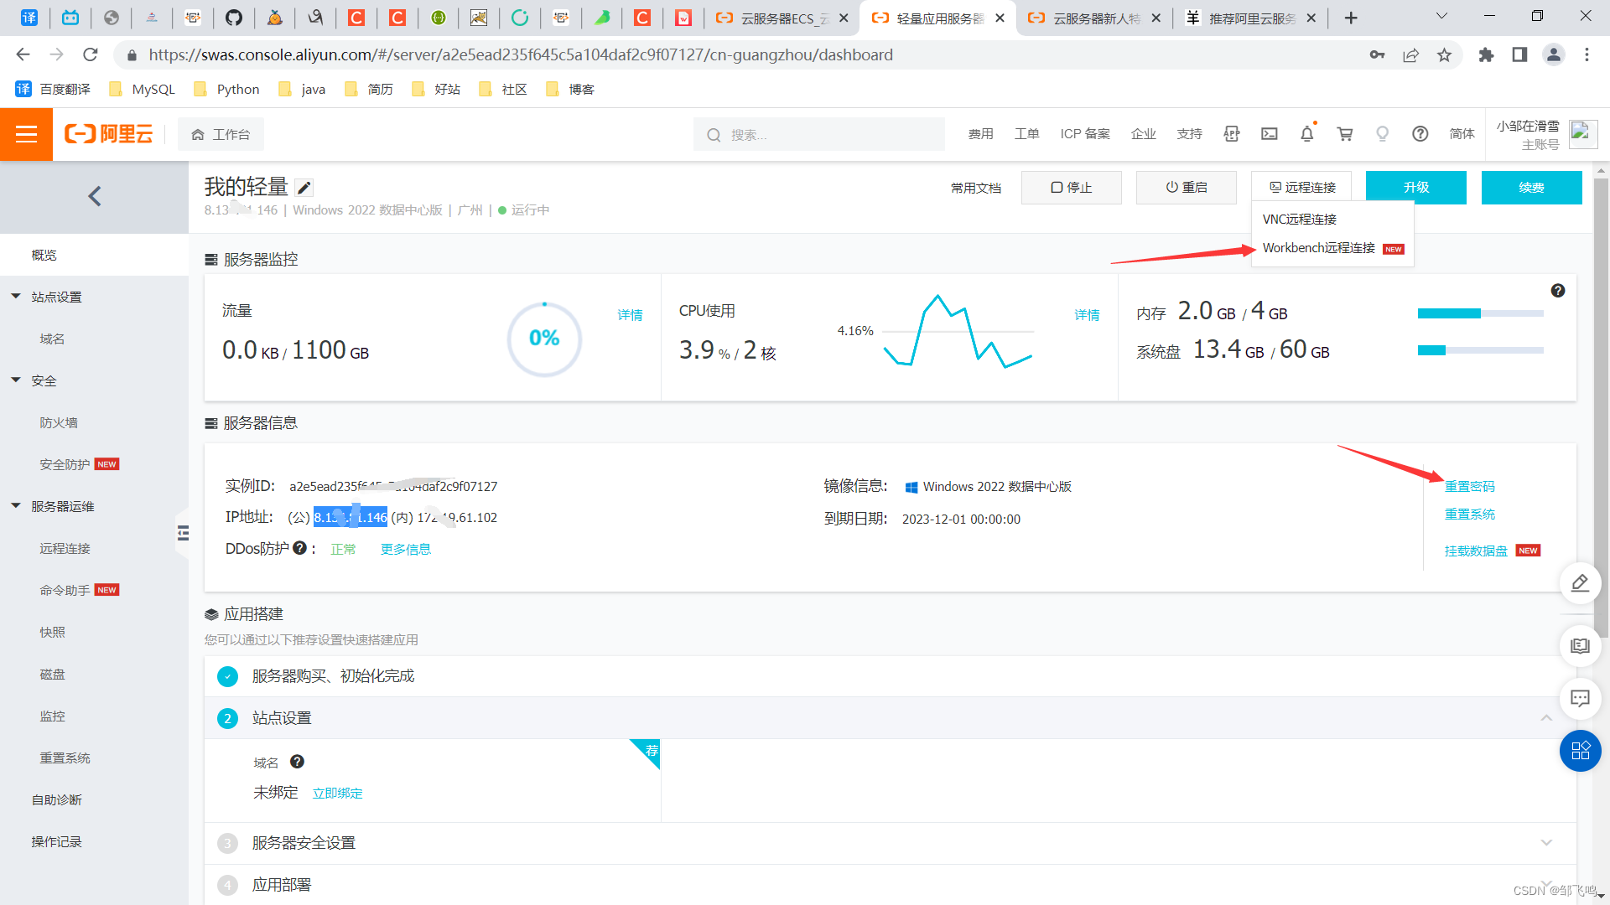
Task: Collapse the 服务器运维 sidebar group
Action: (x=16, y=505)
